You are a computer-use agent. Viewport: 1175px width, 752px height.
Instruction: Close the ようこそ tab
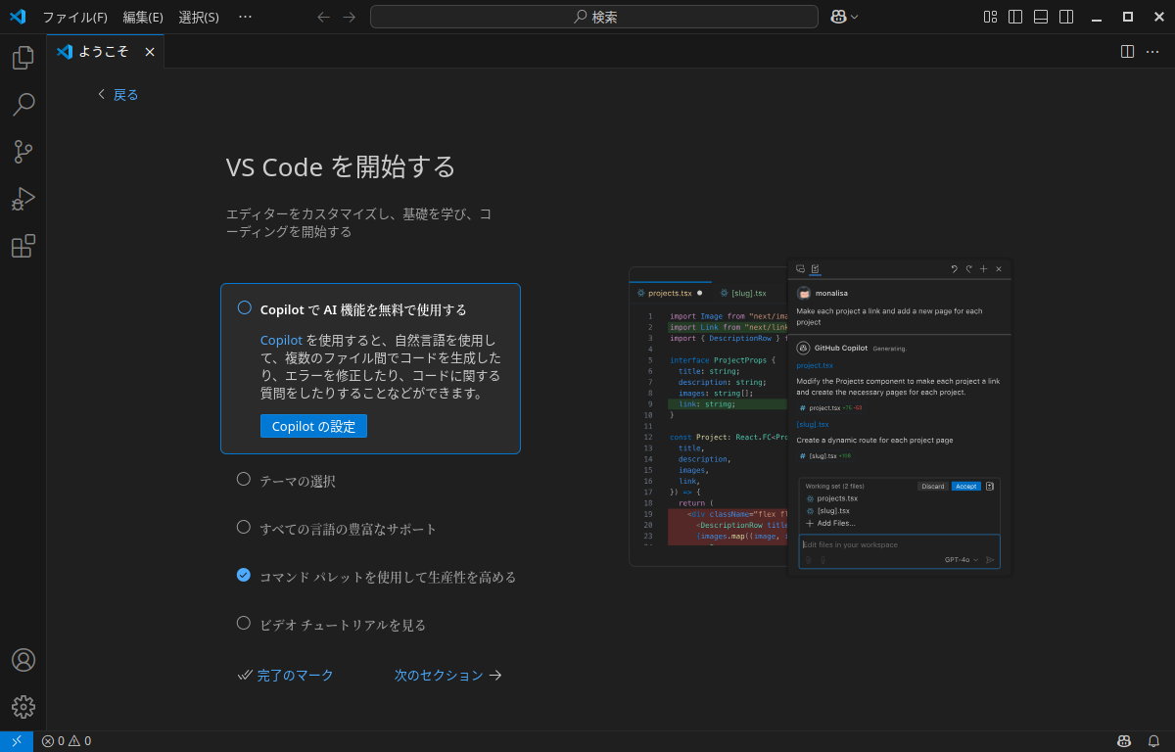click(x=150, y=51)
